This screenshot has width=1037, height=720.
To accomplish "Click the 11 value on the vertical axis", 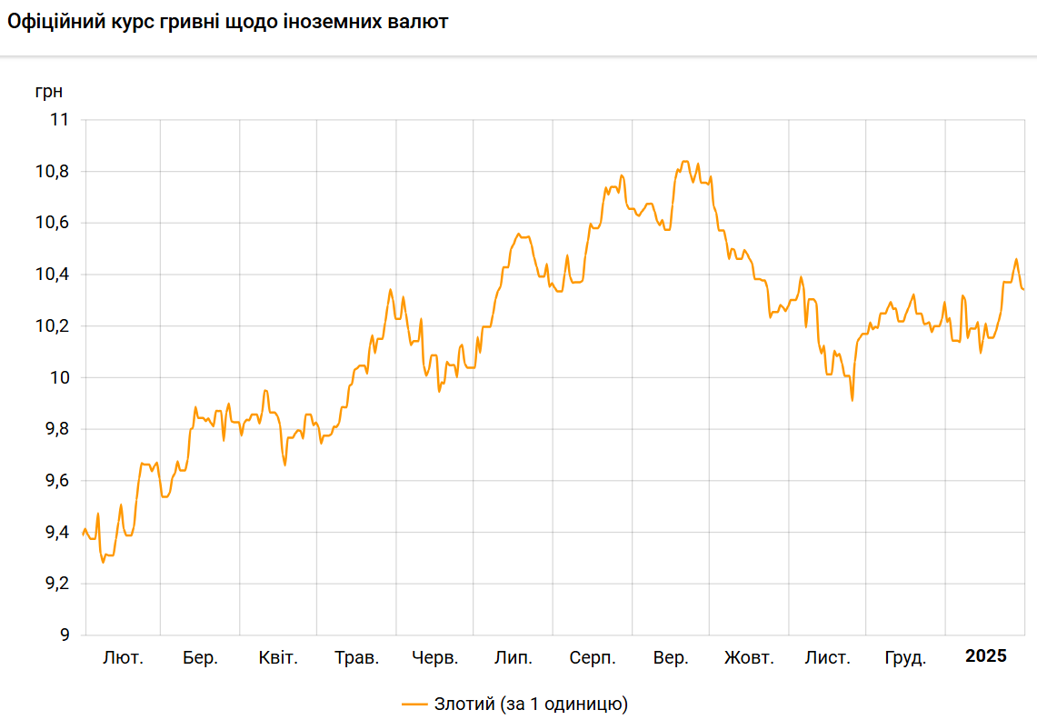I will (x=59, y=120).
